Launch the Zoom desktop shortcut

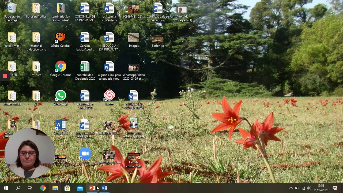tap(85, 157)
